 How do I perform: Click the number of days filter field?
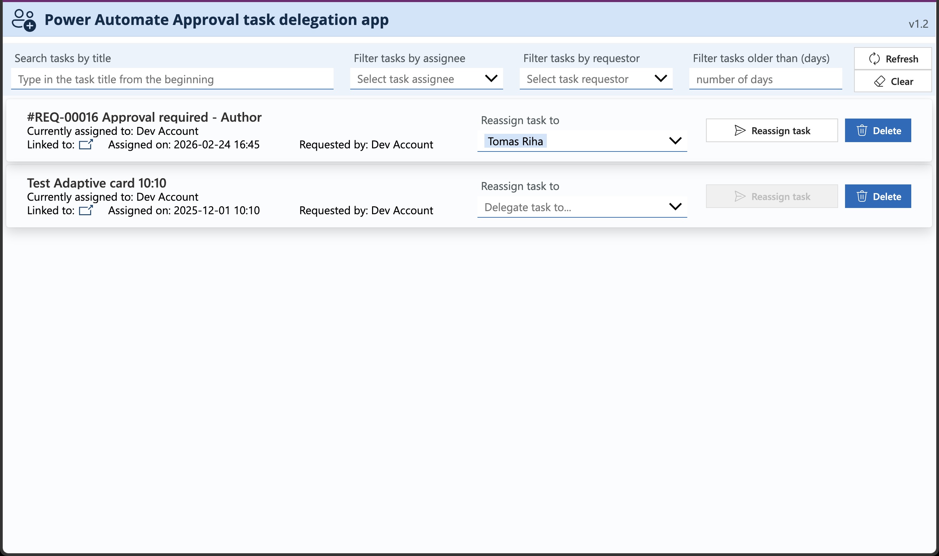click(x=766, y=79)
